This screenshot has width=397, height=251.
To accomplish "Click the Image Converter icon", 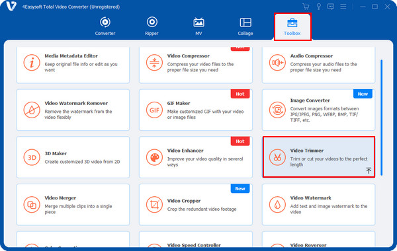I will [277, 110].
